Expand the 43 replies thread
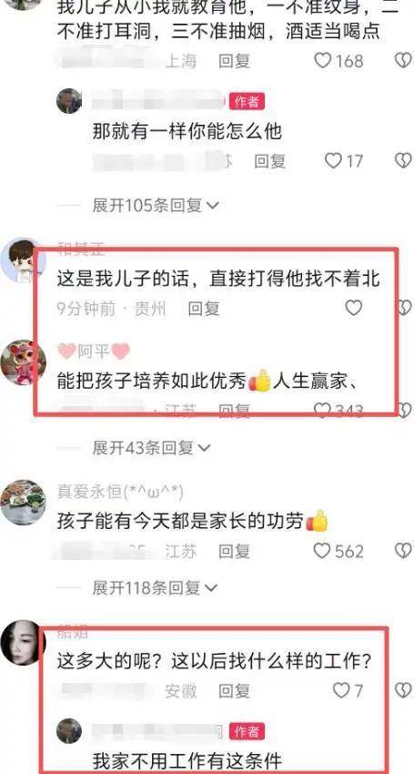This screenshot has height=774, width=414. tap(151, 448)
